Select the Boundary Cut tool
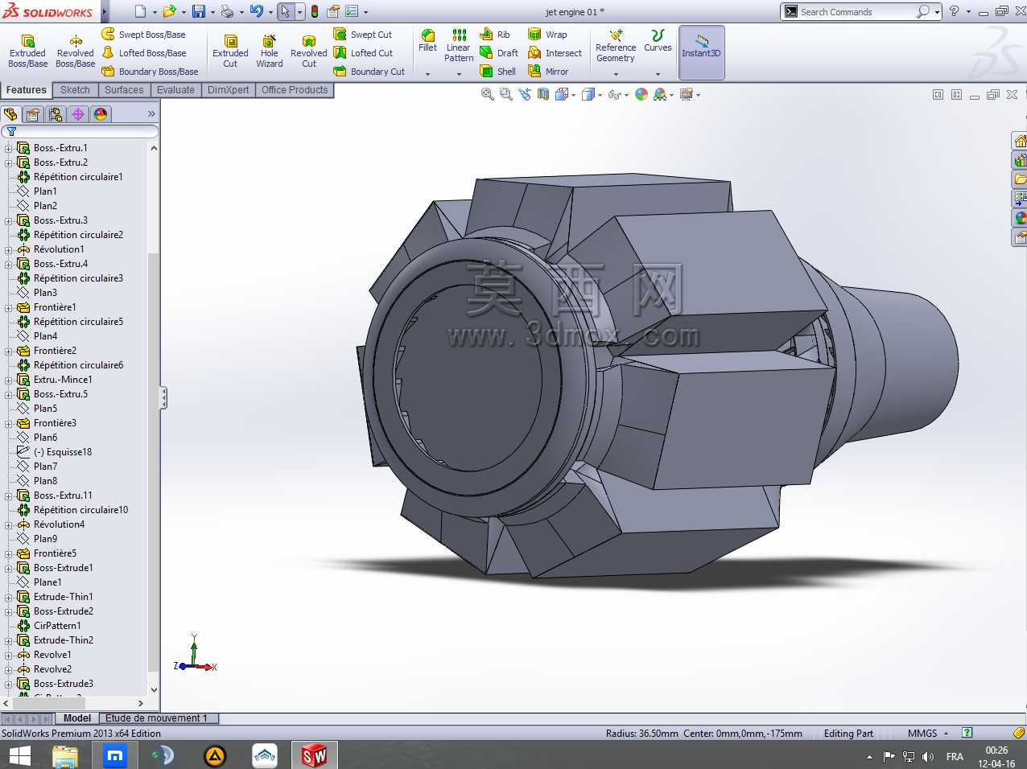Screen dimensions: 1027x769 (369, 72)
